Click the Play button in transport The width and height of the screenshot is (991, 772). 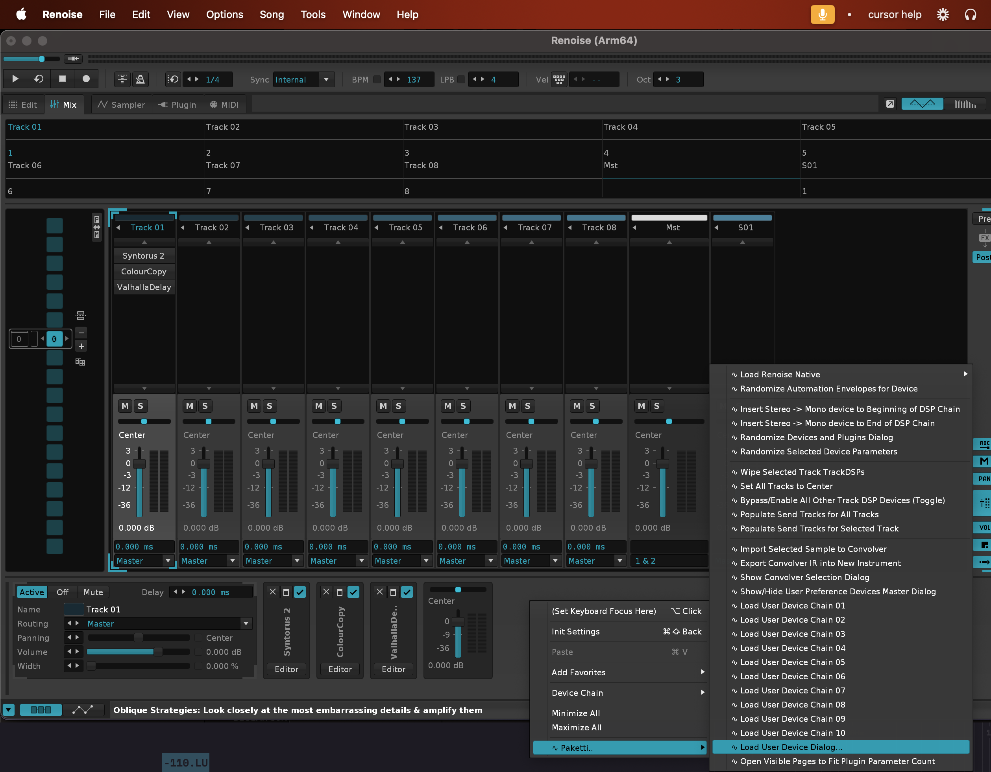(x=15, y=79)
